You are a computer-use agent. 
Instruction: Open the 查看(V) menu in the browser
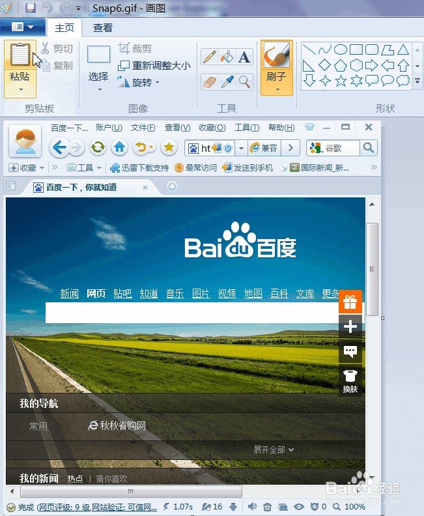[x=178, y=127]
